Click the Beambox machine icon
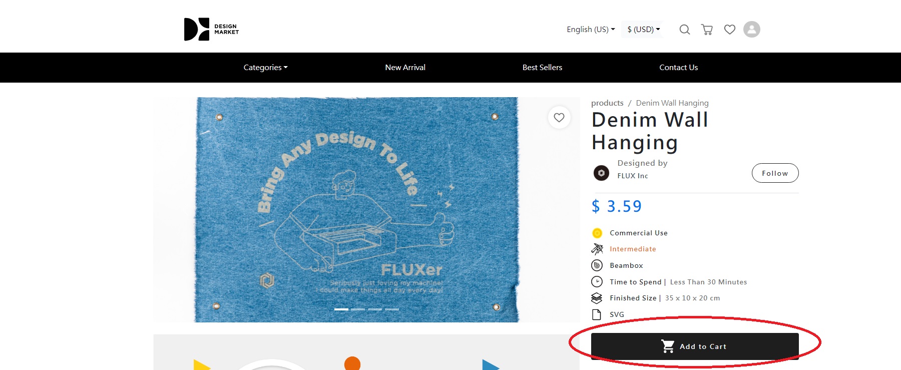The width and height of the screenshot is (901, 370). (x=597, y=265)
